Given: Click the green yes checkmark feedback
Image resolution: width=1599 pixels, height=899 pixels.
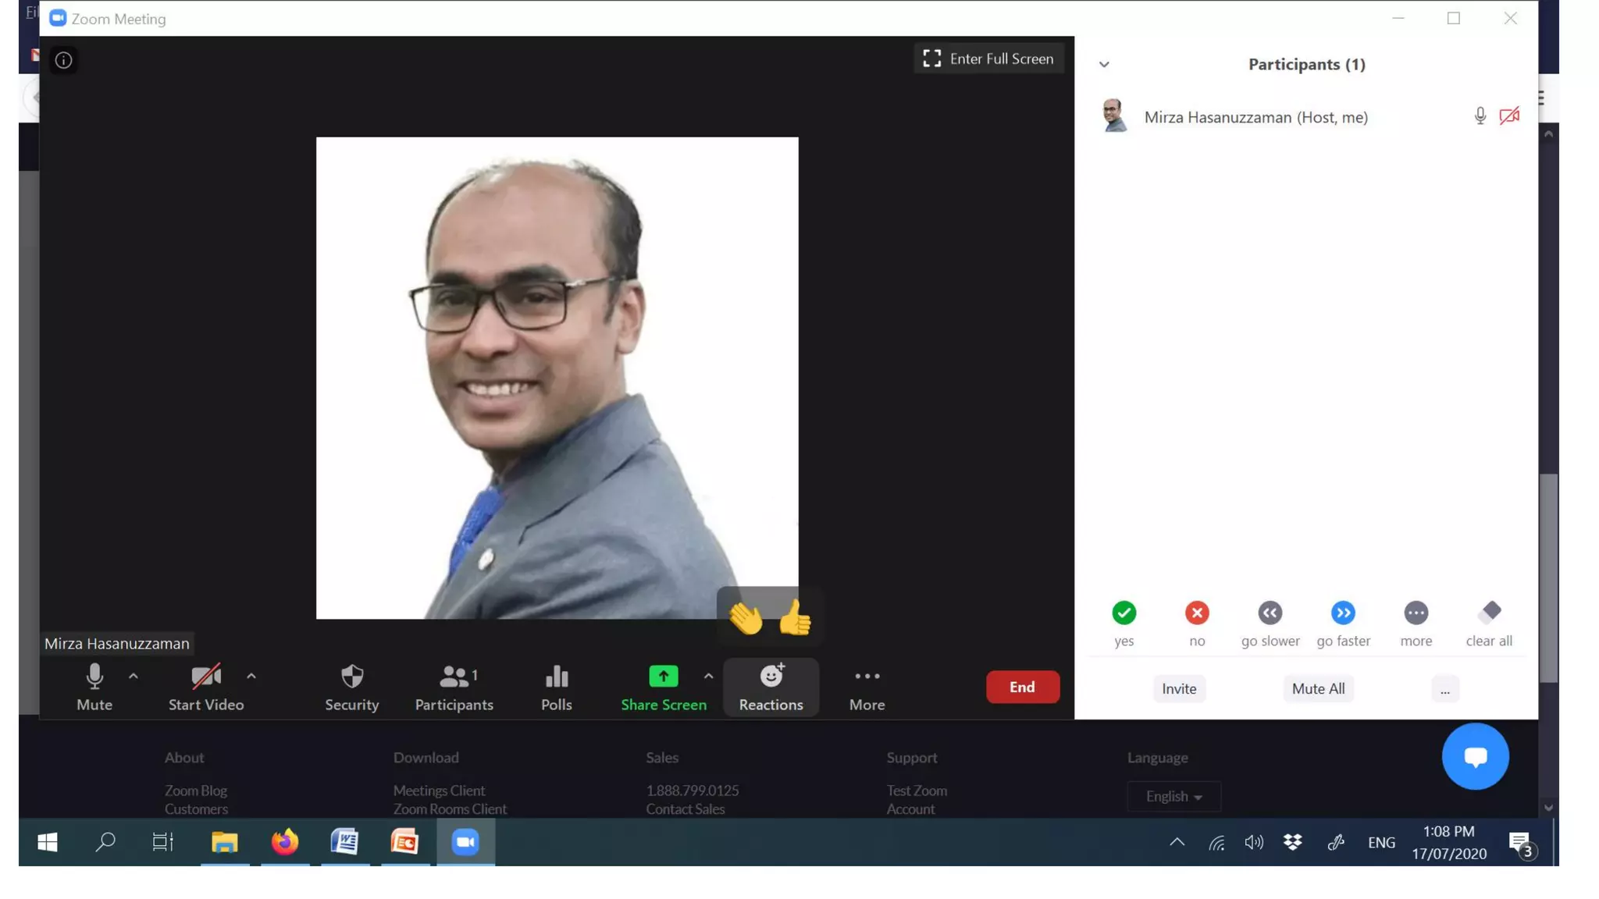Looking at the screenshot, I should (x=1124, y=613).
